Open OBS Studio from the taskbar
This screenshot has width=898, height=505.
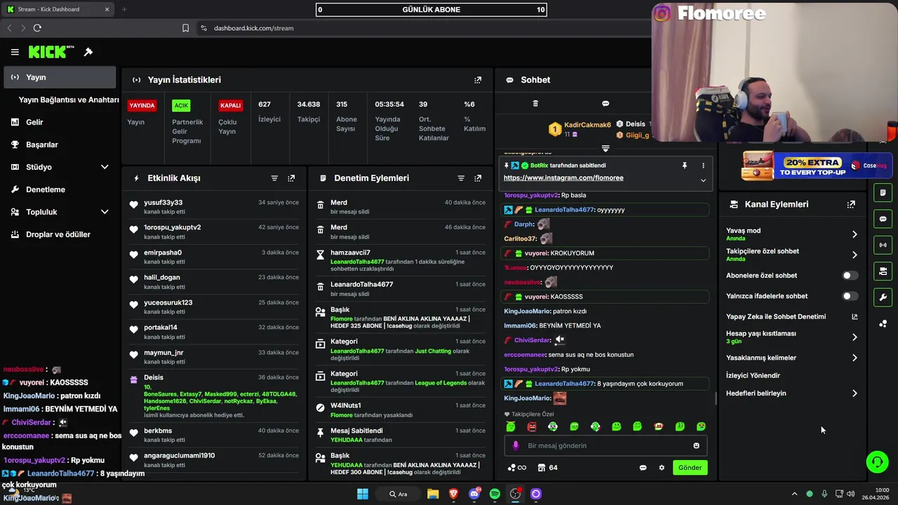[x=516, y=494]
